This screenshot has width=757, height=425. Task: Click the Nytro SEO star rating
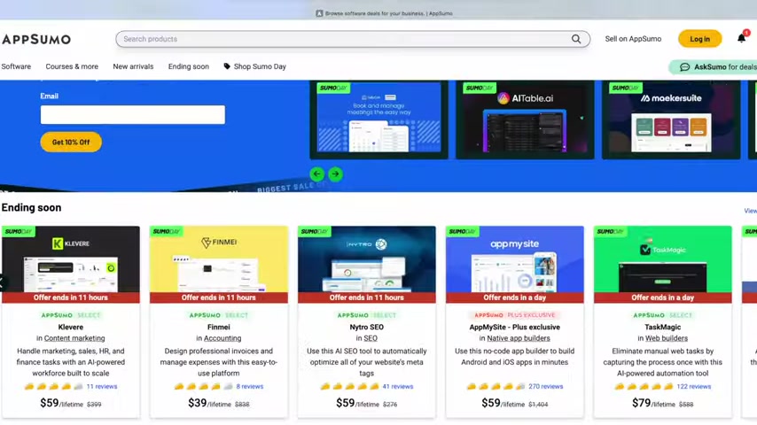click(x=349, y=386)
